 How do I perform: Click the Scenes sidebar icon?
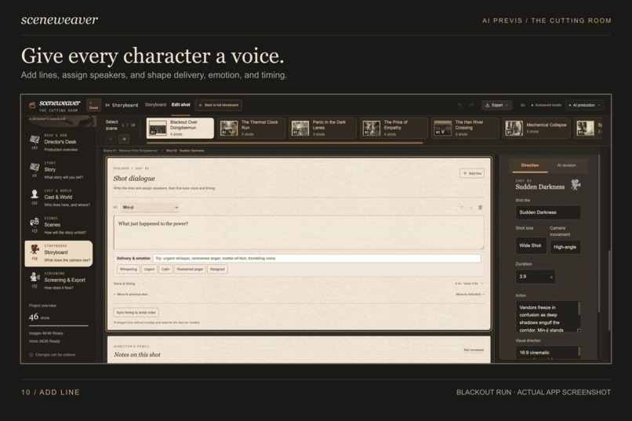(x=35, y=222)
